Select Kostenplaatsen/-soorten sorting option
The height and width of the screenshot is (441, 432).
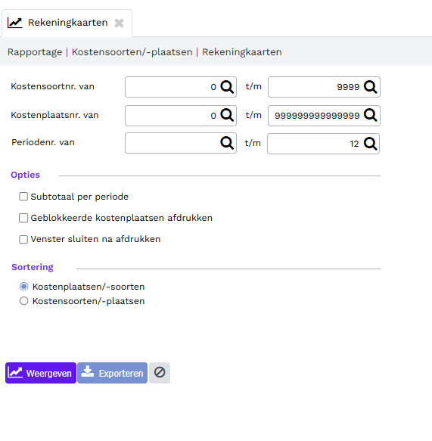pyautogui.click(x=24, y=287)
